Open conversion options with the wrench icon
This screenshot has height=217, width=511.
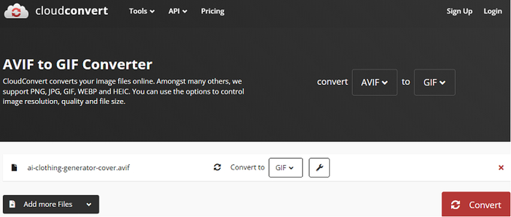319,168
